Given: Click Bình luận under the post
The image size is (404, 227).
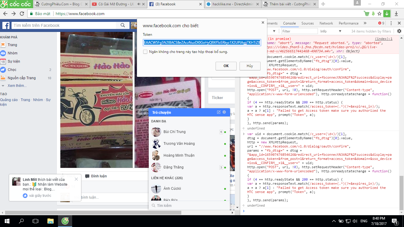Looking at the screenshot, I should [x=96, y=176].
